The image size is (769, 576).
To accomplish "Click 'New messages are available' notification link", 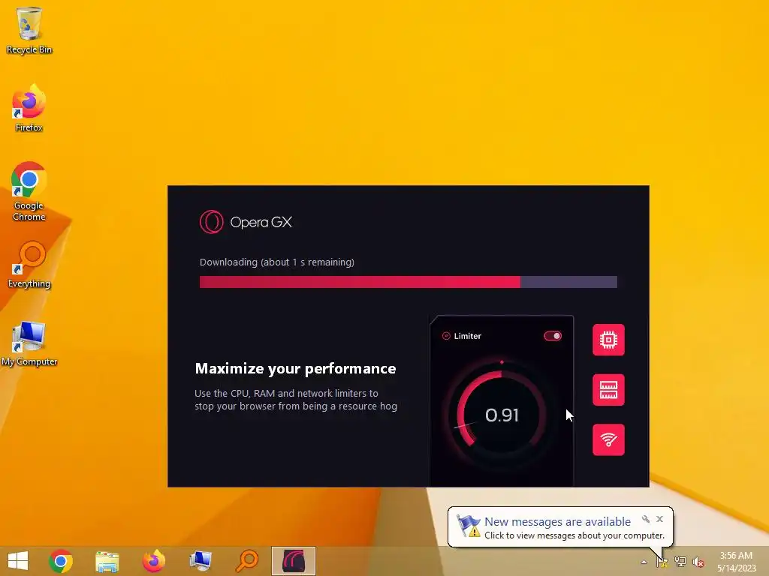I will point(557,522).
